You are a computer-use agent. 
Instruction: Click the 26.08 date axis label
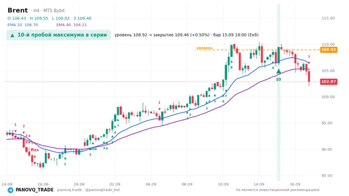click(43, 184)
